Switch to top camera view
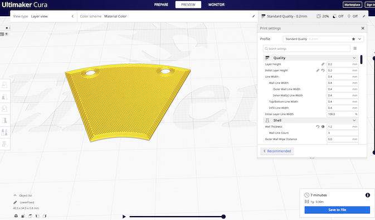 point(31,216)
